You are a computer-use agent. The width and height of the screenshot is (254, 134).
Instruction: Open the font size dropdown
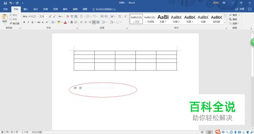tap(47, 16)
